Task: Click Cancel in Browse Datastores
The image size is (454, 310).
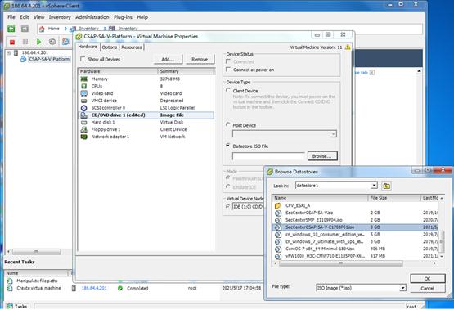Action: pyautogui.click(x=427, y=288)
